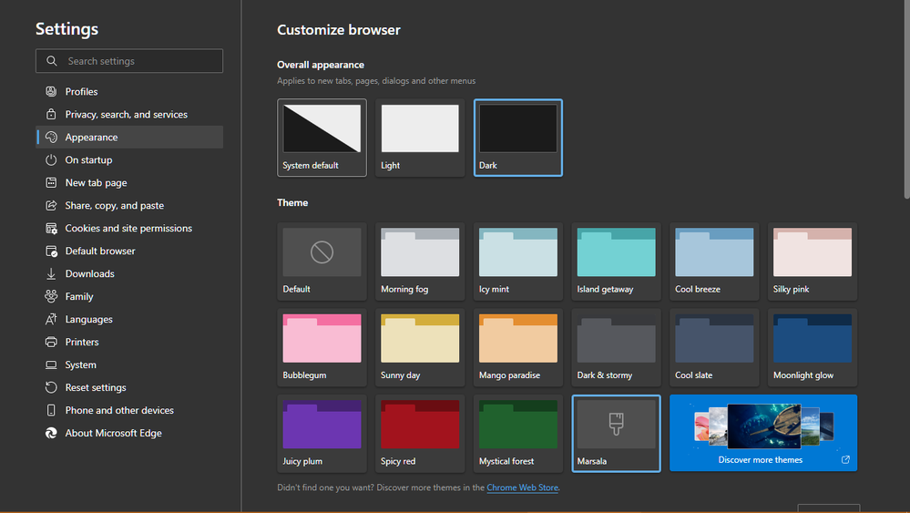
Task: Apply the Morning fog theme
Action: pyautogui.click(x=420, y=262)
